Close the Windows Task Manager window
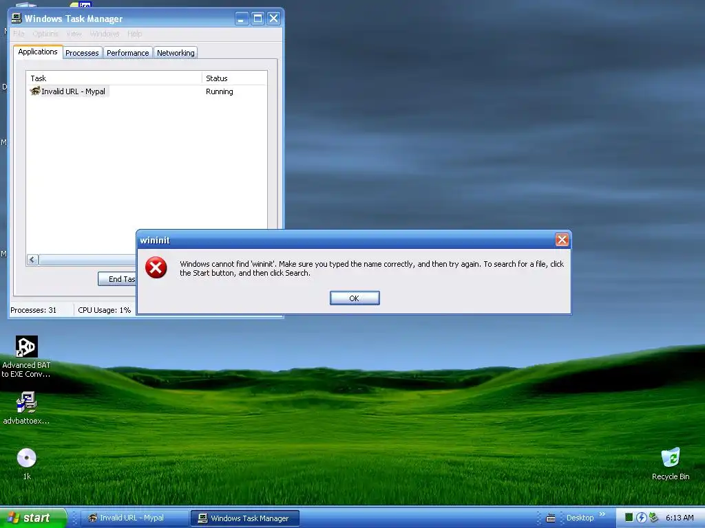This screenshot has height=528, width=705. [x=273, y=19]
